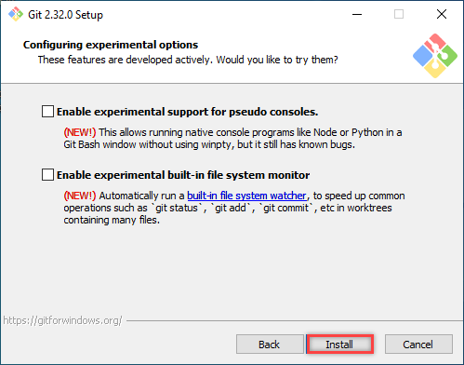This screenshot has width=464, height=365.
Task: Cancel the Git setup
Action: [x=418, y=345]
